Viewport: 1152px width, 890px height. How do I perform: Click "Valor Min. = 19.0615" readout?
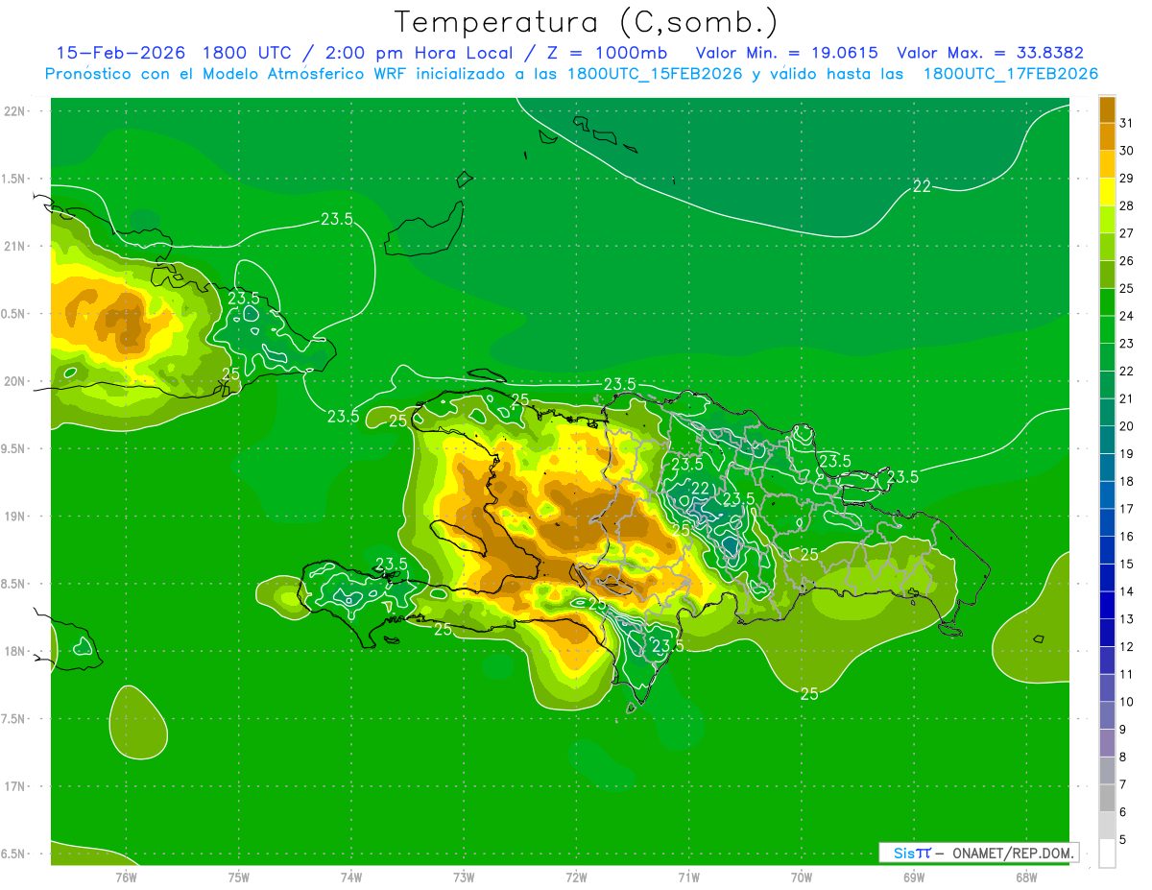pyautogui.click(x=787, y=53)
